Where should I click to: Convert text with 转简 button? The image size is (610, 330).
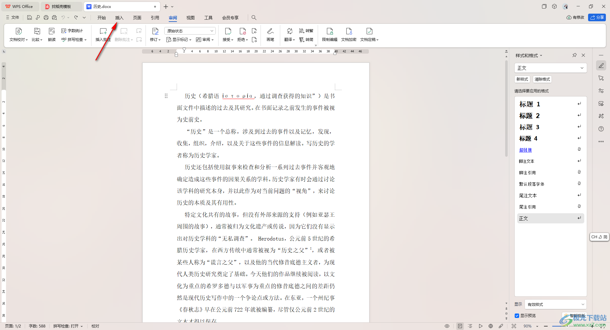306,40
